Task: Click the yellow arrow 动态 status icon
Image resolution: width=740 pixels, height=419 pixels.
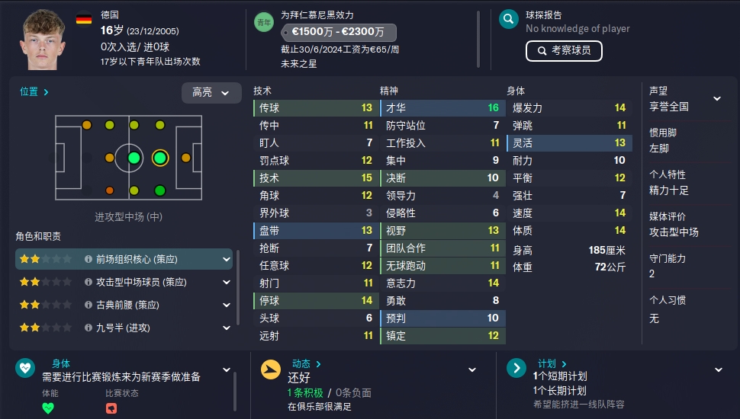Action: tap(271, 369)
